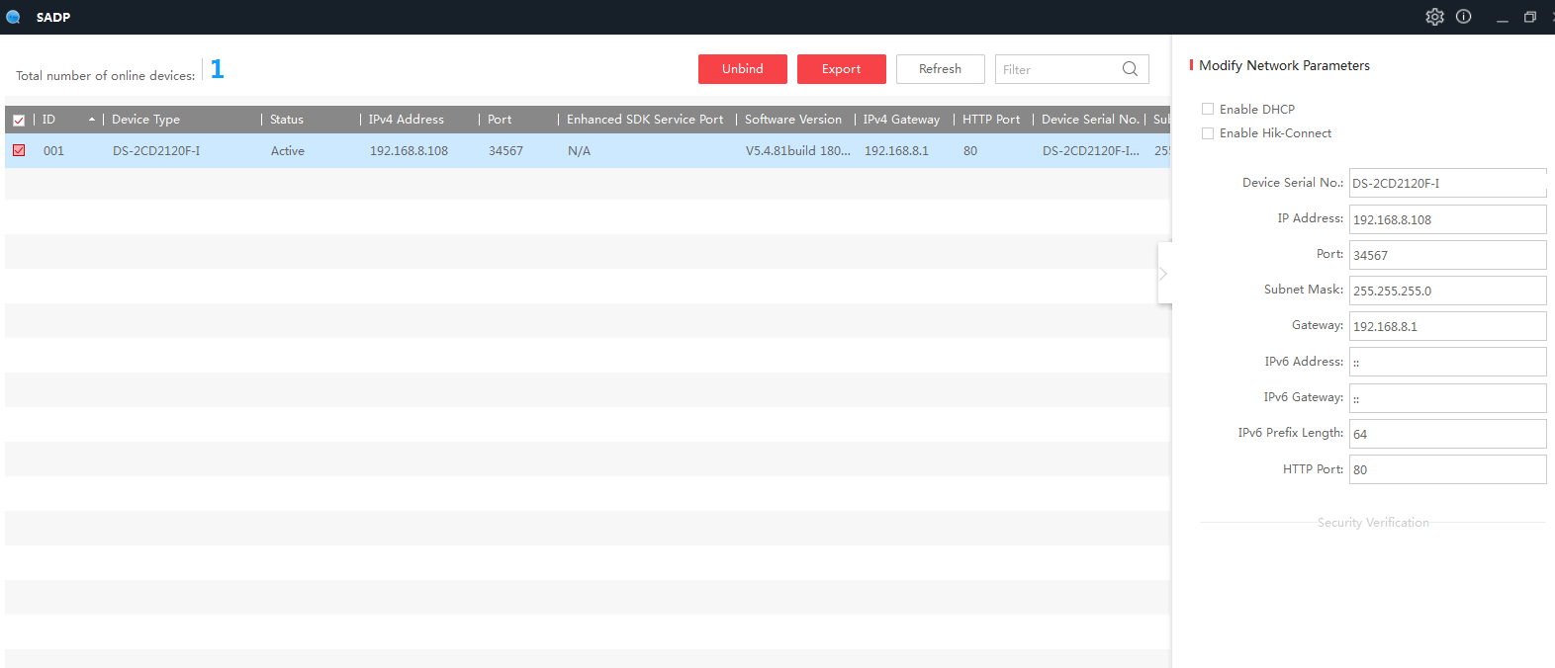Sort by HTTP Port column header
This screenshot has width=1555, height=668.
point(993,120)
